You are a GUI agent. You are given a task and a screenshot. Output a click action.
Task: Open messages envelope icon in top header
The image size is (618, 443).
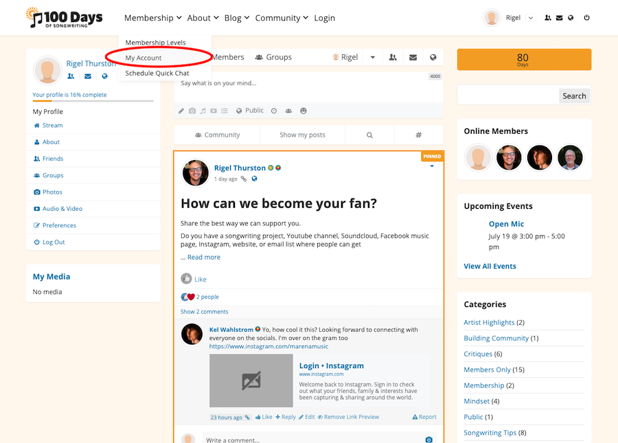[x=559, y=18]
